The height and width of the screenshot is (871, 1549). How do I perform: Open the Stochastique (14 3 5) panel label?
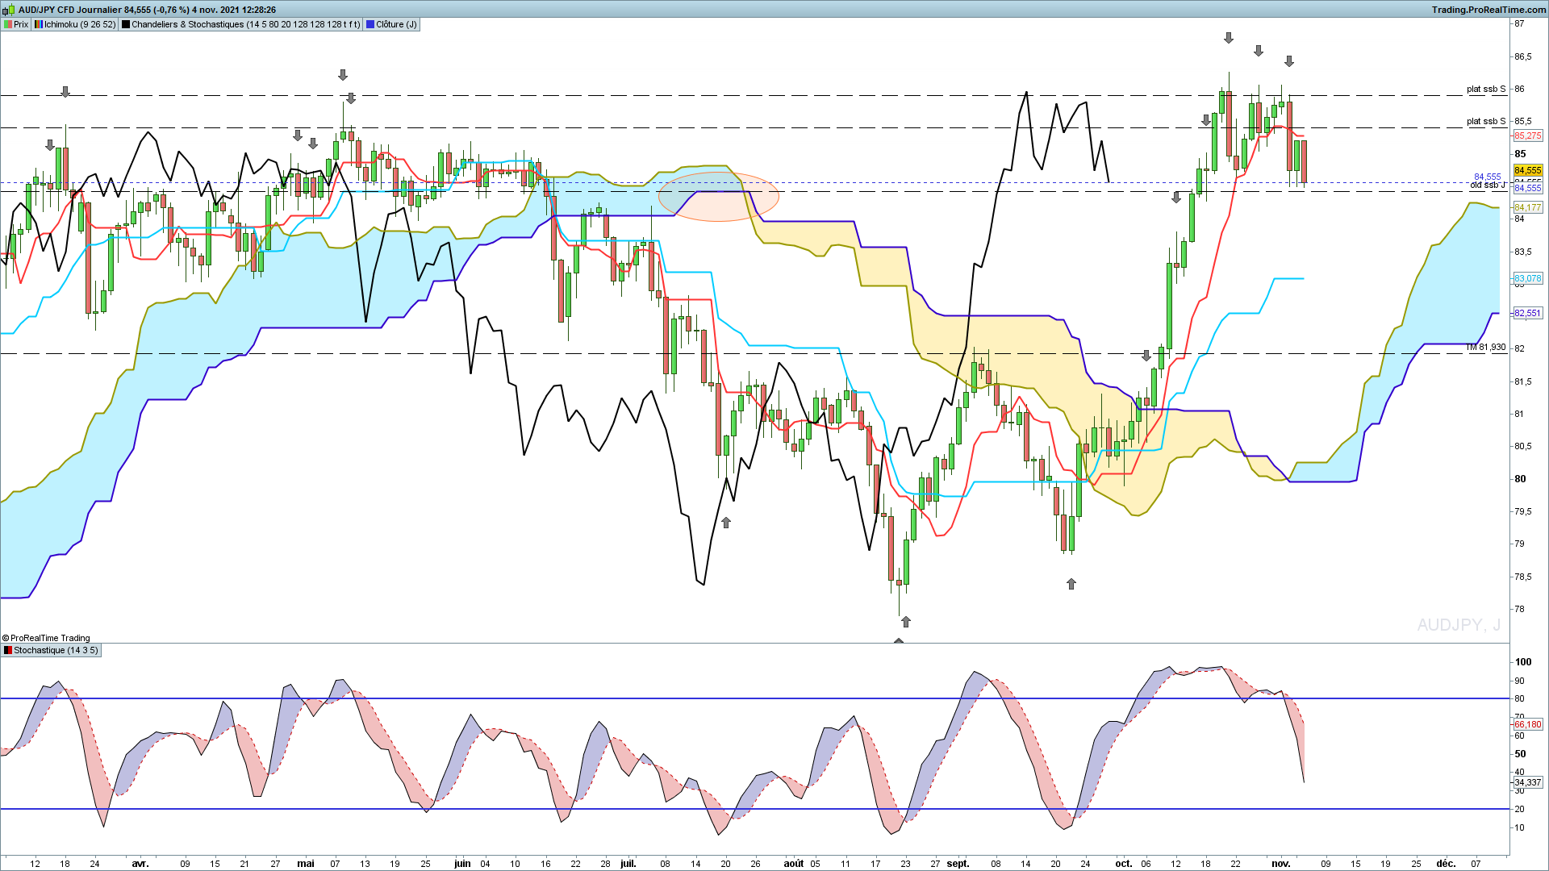[51, 650]
